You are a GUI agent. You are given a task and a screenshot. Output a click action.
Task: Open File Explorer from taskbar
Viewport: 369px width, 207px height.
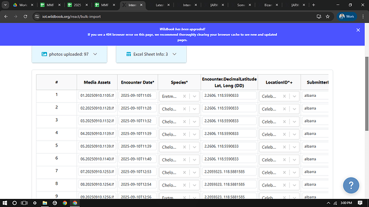[45, 203]
